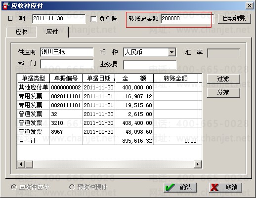Viewport: 256px width, 198px height.
Task: Click the 单据编号 column header
Action: point(66,79)
